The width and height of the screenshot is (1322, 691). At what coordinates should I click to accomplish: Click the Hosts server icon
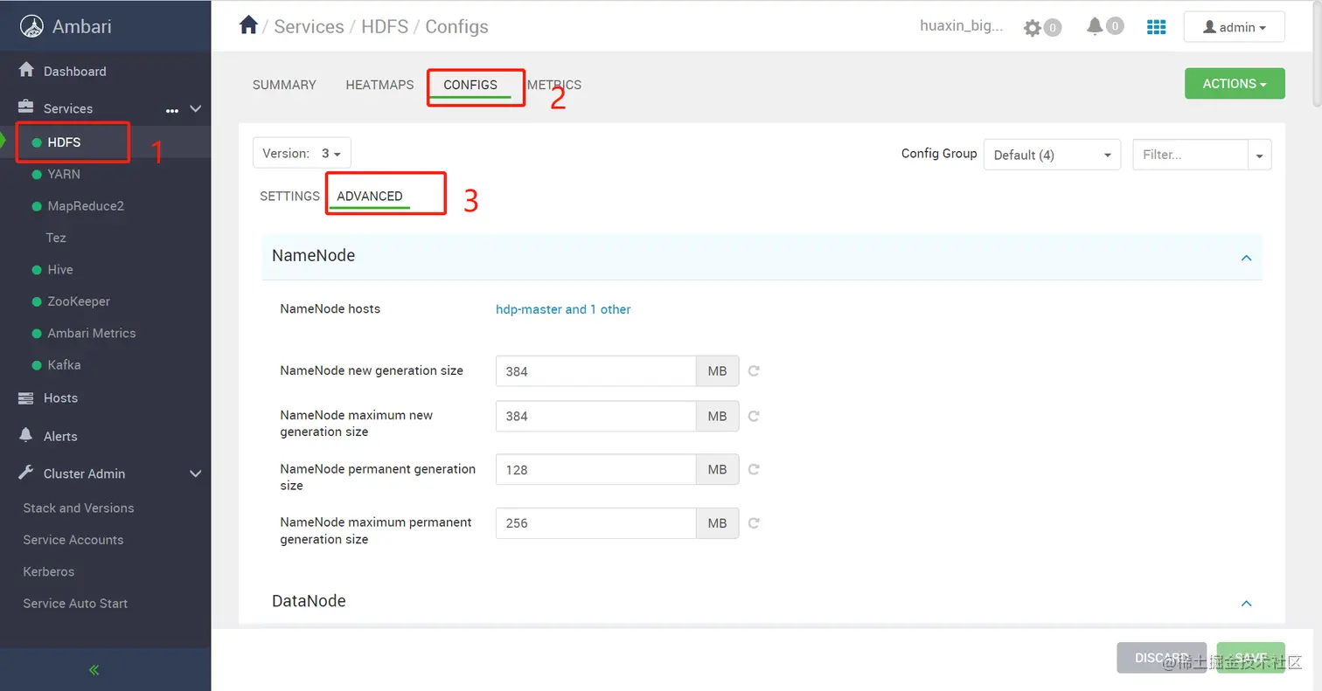[x=26, y=397]
